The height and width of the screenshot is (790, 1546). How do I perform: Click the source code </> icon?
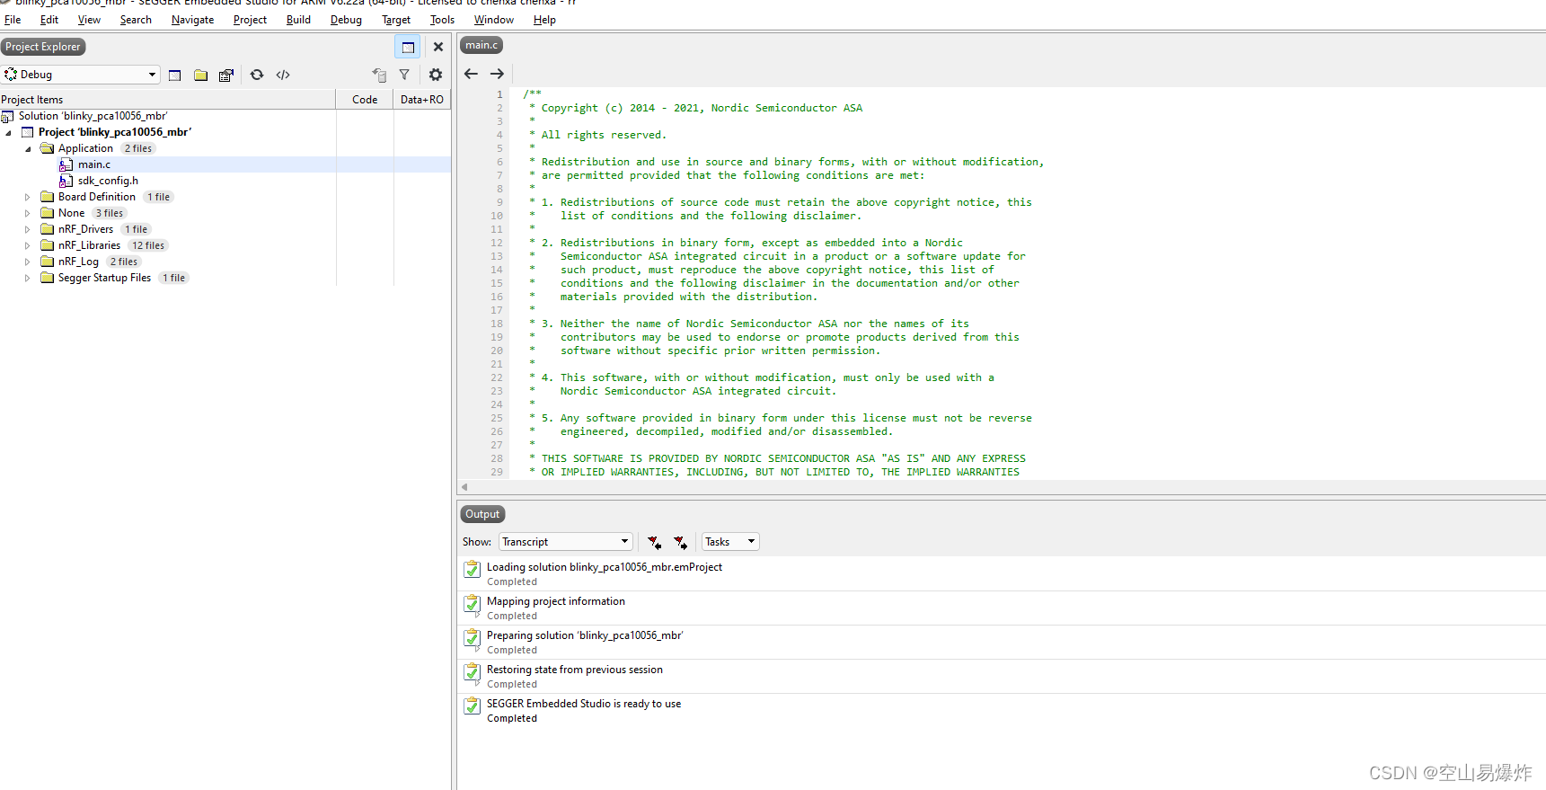(283, 75)
